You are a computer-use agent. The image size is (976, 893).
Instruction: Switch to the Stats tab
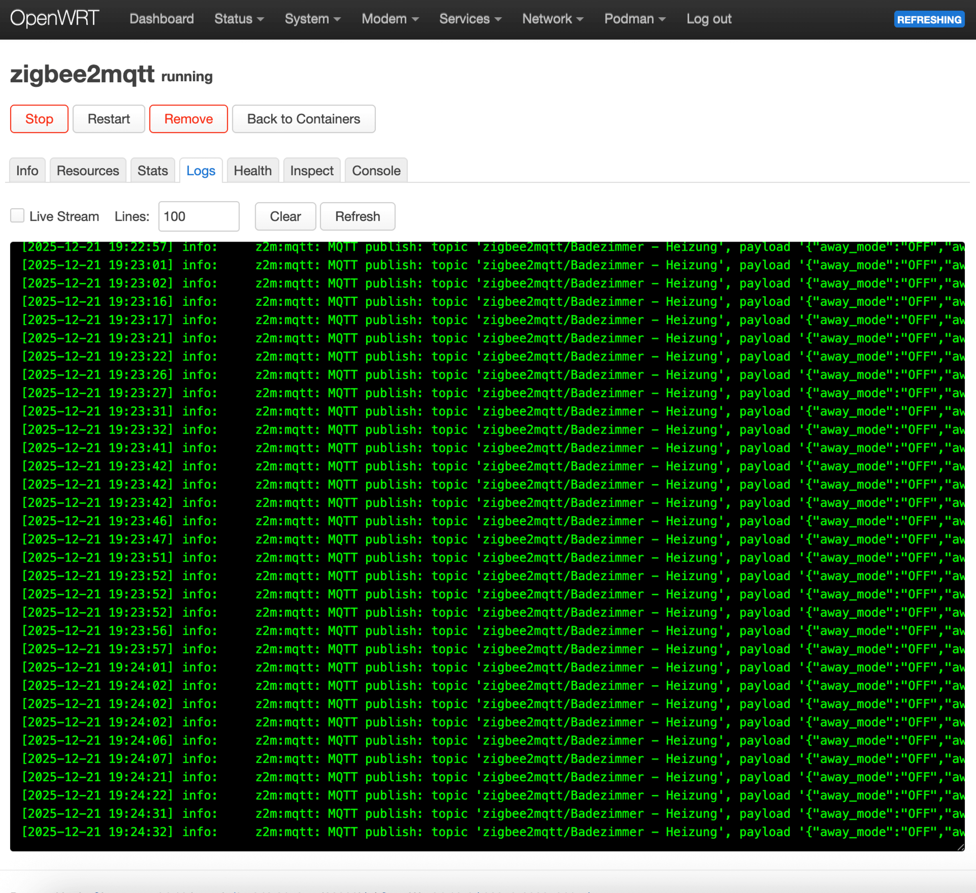click(153, 171)
